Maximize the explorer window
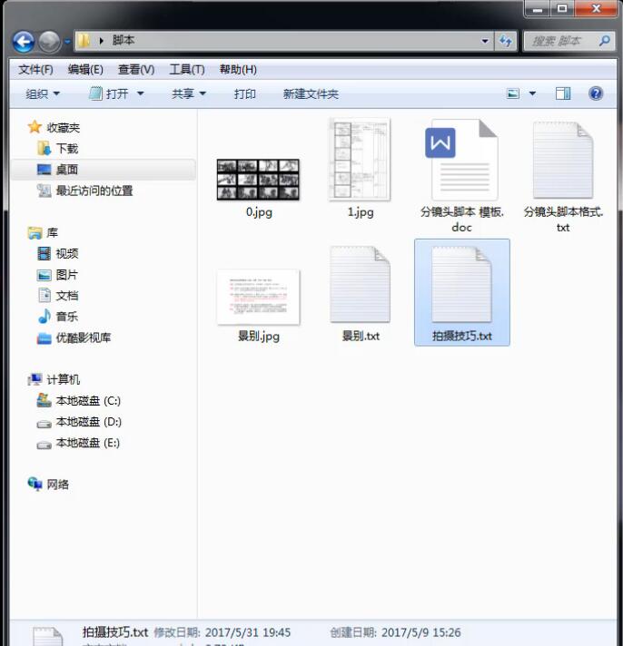The width and height of the screenshot is (623, 646). tap(561, 9)
